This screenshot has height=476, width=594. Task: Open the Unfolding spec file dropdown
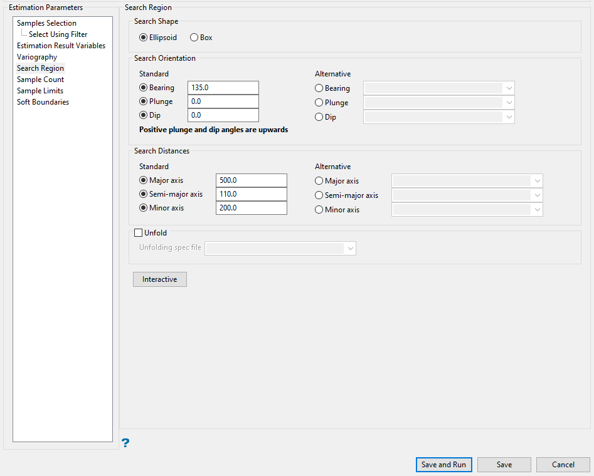pyautogui.click(x=280, y=249)
